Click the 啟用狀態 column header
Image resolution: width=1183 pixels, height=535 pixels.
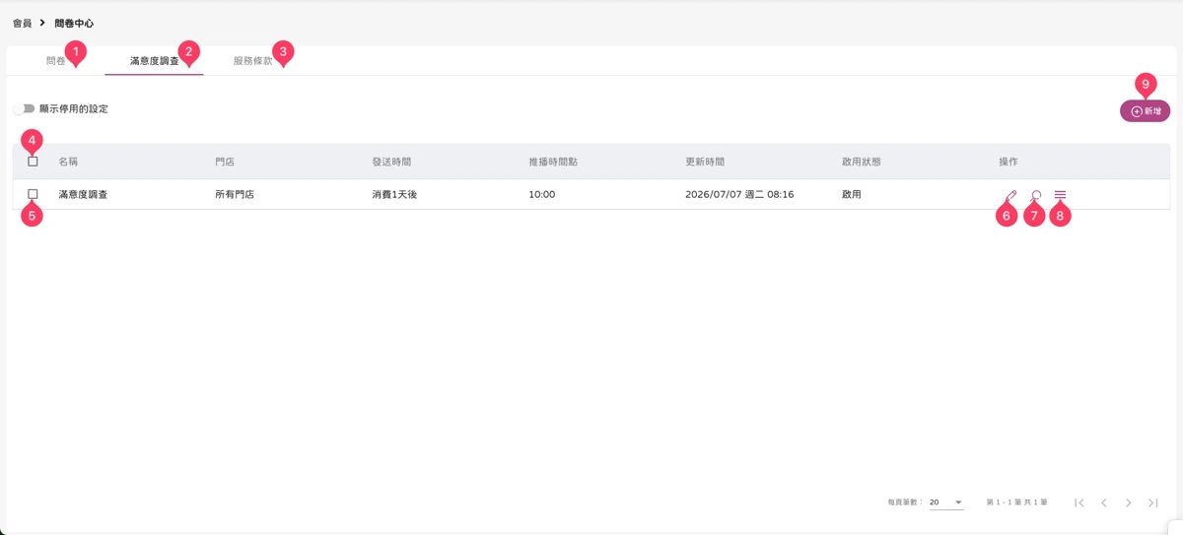[862, 162]
